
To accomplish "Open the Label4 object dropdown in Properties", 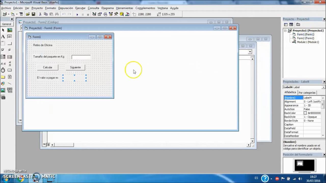I will point(323,87).
